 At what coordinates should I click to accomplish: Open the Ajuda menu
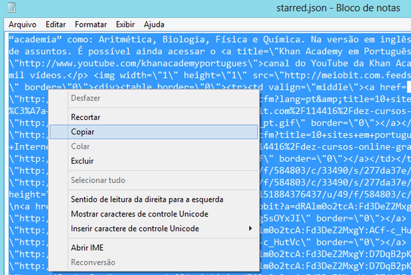[154, 24]
